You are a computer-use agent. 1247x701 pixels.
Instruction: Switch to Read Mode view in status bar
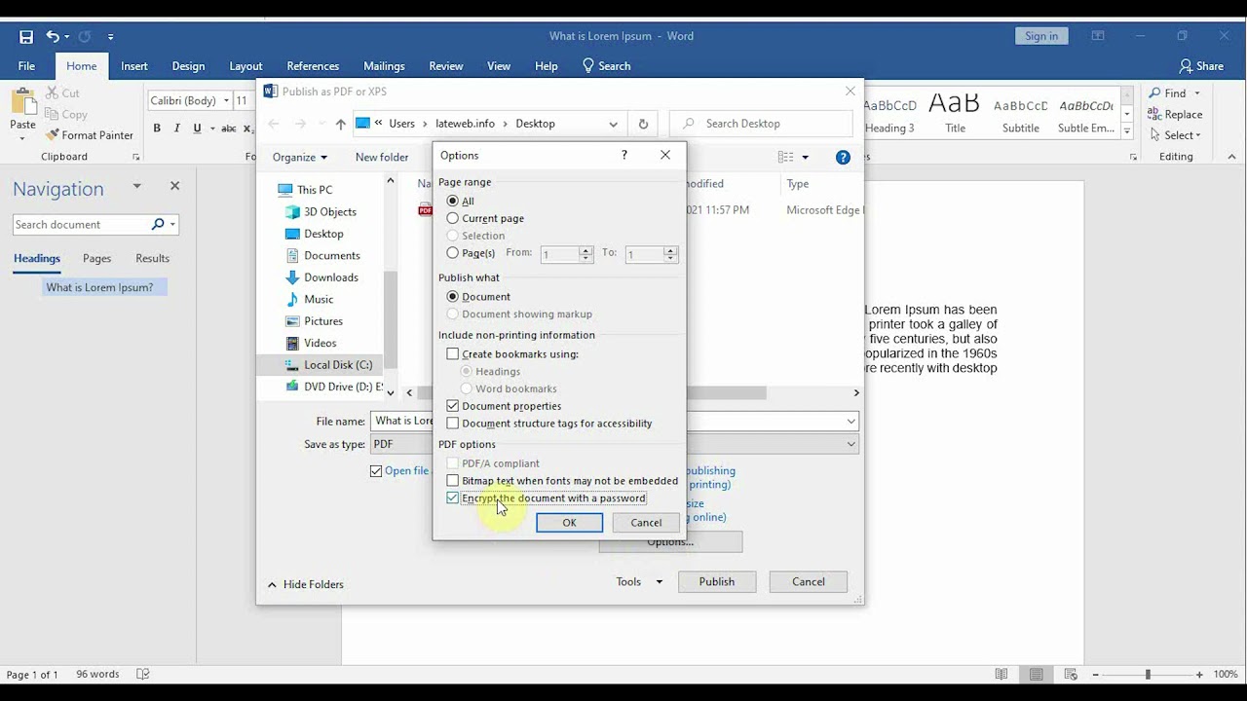pyautogui.click(x=1001, y=674)
